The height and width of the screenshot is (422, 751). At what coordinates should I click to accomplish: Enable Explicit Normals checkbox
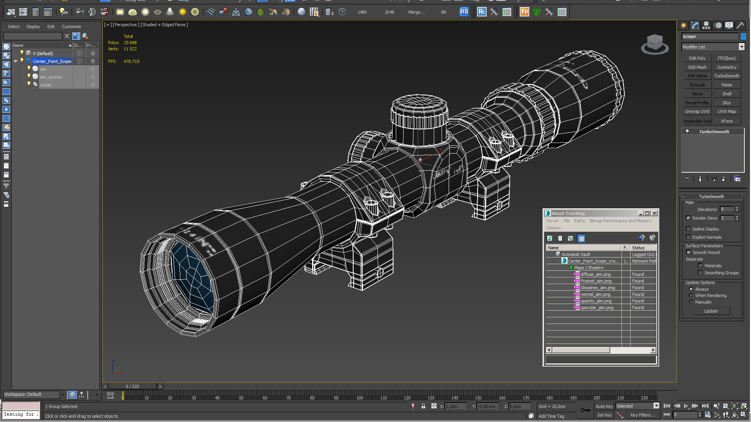coord(688,237)
